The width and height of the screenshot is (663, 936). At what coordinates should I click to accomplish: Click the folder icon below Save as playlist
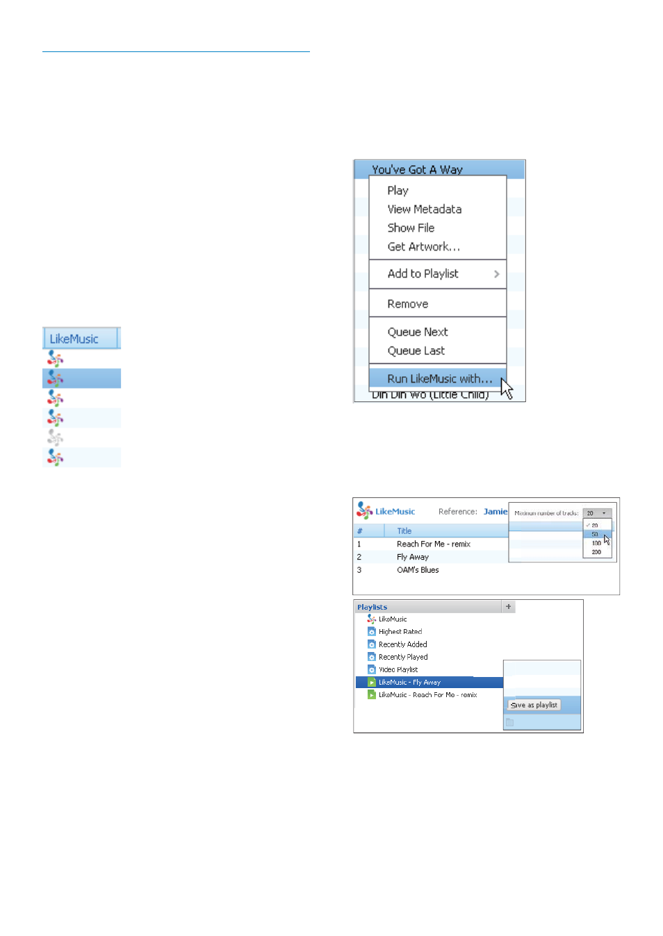tap(509, 722)
